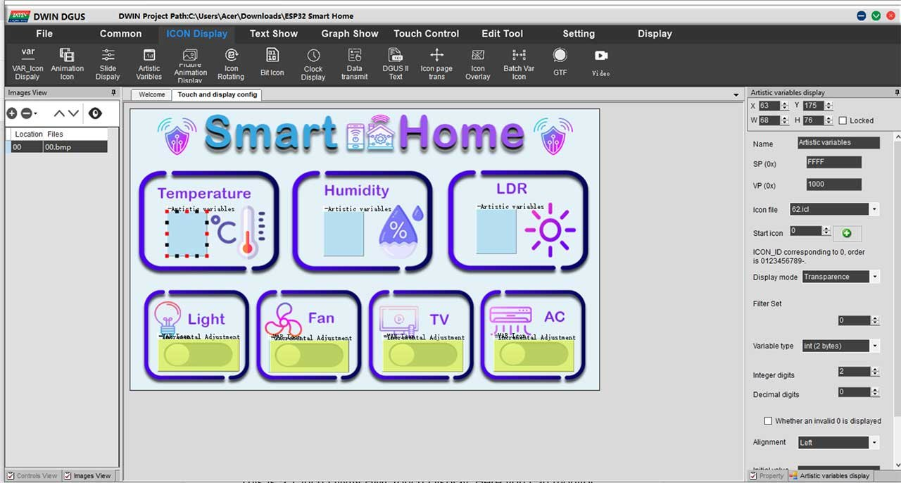Adjust the Integer digits stepper
The width and height of the screenshot is (901, 483).
pyautogui.click(x=875, y=371)
